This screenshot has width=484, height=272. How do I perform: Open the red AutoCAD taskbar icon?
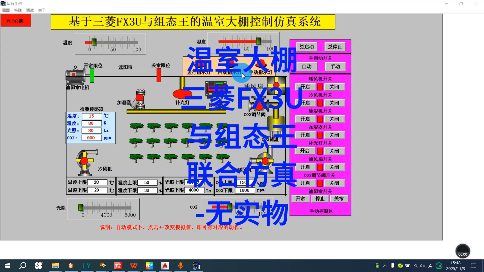165,266
